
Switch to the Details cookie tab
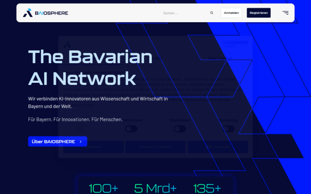(155, 58)
